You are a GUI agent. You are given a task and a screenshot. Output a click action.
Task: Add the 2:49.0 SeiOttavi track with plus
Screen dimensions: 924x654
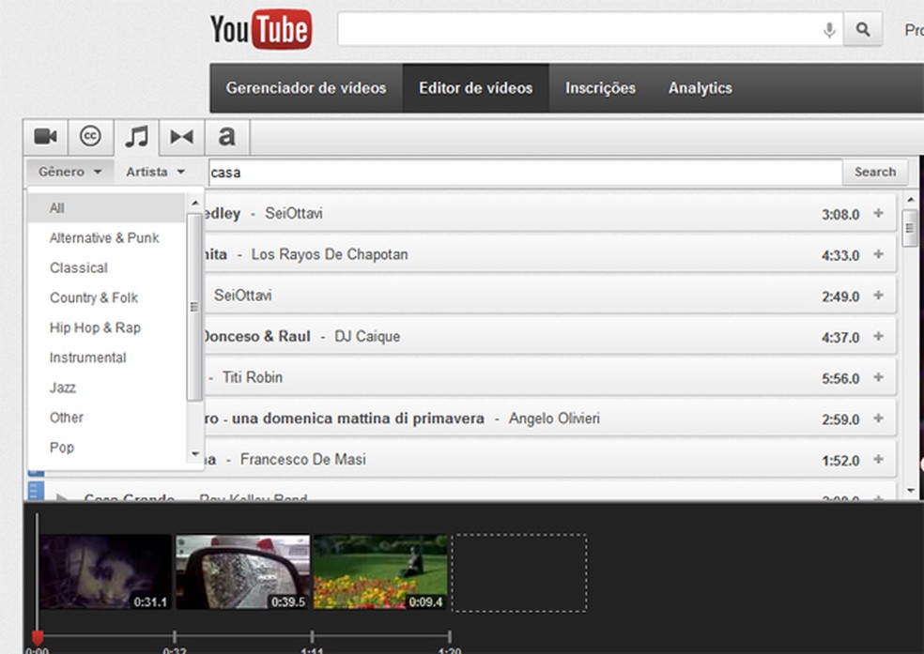pyautogui.click(x=878, y=295)
